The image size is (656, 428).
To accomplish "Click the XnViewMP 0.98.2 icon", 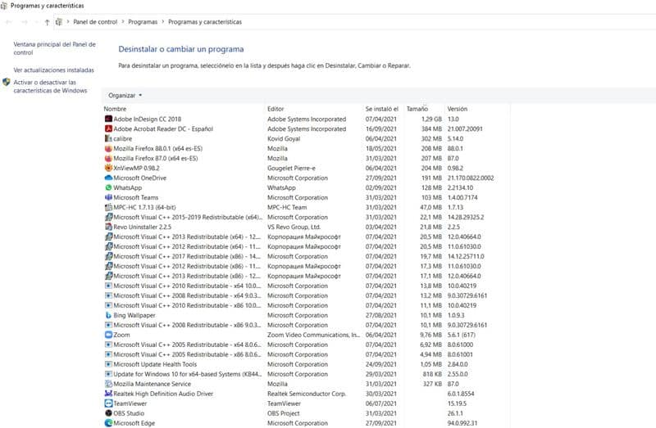I will point(108,168).
